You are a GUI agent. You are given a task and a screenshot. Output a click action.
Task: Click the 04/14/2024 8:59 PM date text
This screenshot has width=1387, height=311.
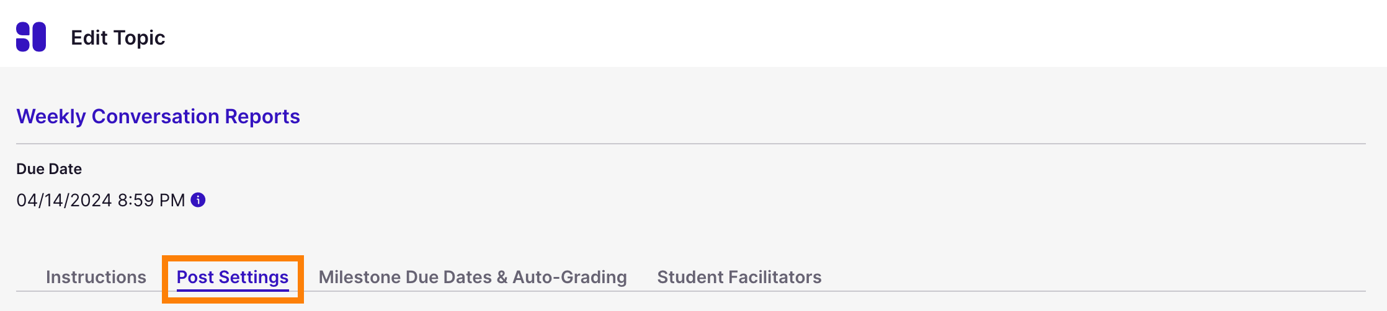(x=100, y=200)
